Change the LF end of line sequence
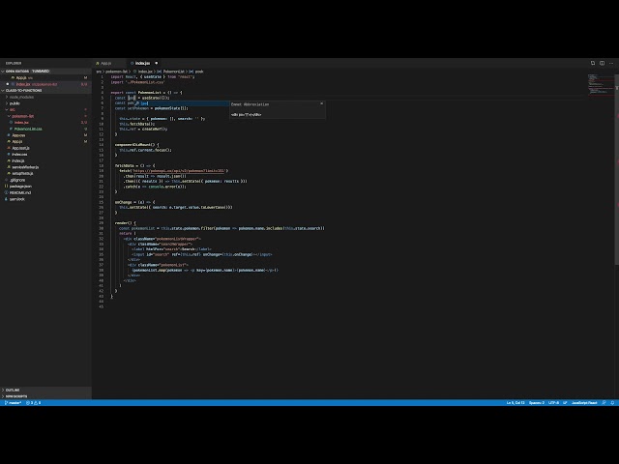This screenshot has width=619, height=464. click(x=565, y=403)
